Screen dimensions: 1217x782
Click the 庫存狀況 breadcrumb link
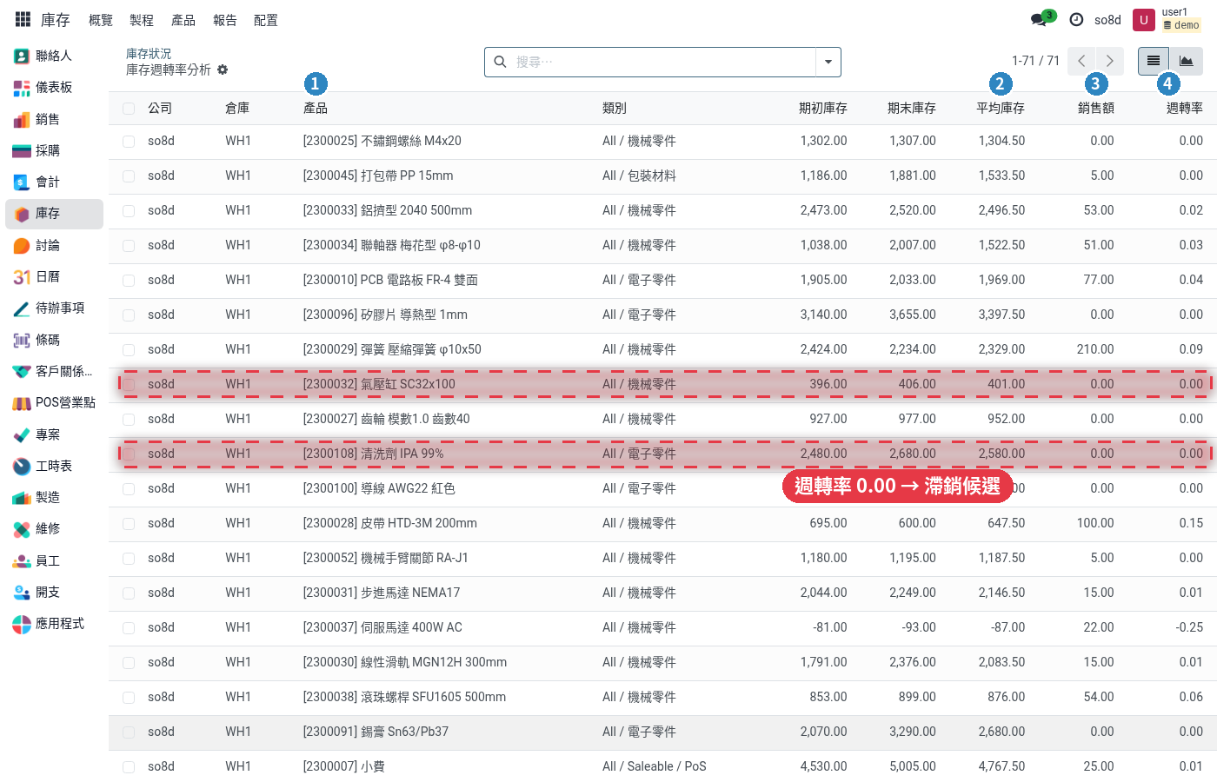(149, 54)
